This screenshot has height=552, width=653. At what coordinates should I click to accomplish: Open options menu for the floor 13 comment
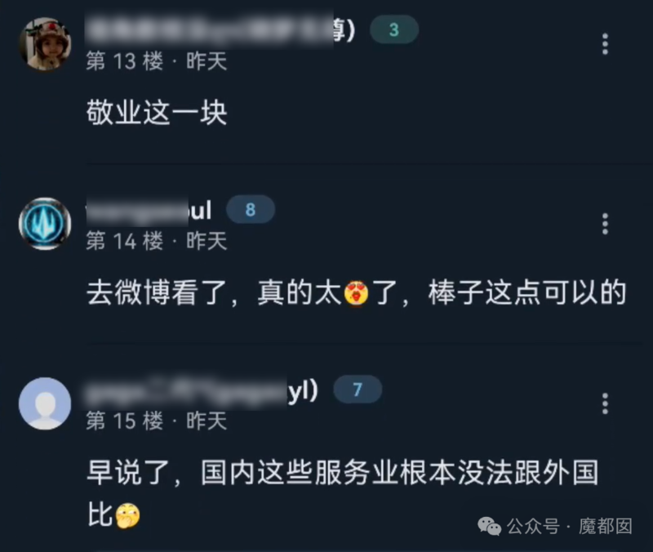point(605,44)
